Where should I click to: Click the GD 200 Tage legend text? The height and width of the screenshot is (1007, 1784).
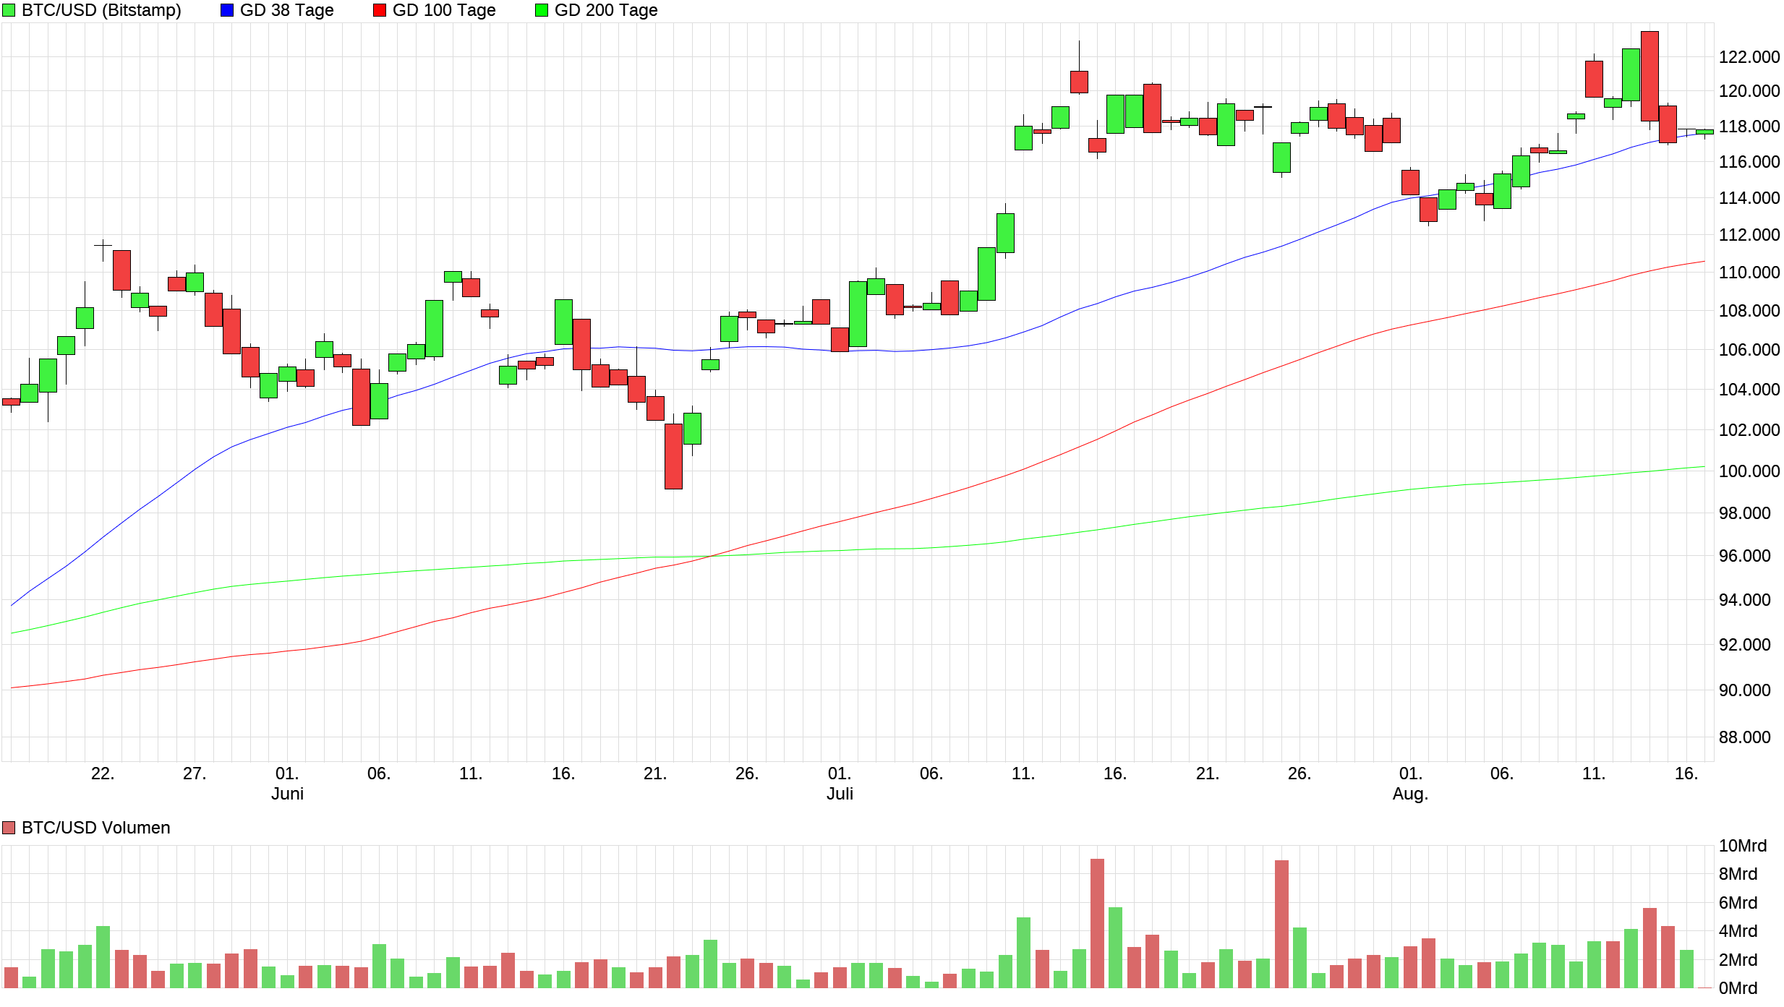tap(606, 10)
